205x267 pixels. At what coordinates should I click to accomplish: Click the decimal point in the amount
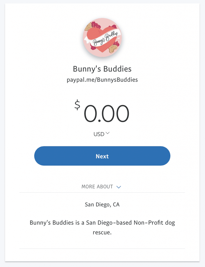[x=100, y=121]
